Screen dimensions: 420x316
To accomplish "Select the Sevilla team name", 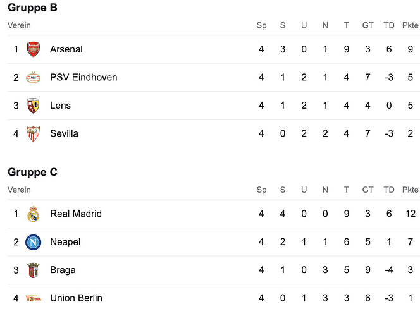I will 64,133.
